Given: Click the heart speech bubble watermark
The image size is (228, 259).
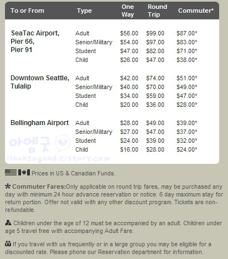Looking at the screenshot, I should (63, 143).
